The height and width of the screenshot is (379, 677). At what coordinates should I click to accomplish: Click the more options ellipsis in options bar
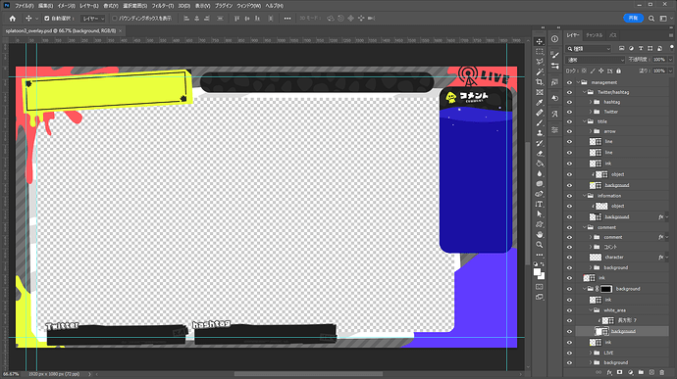287,19
